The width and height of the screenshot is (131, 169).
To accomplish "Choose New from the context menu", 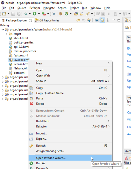I will point(70,63).
